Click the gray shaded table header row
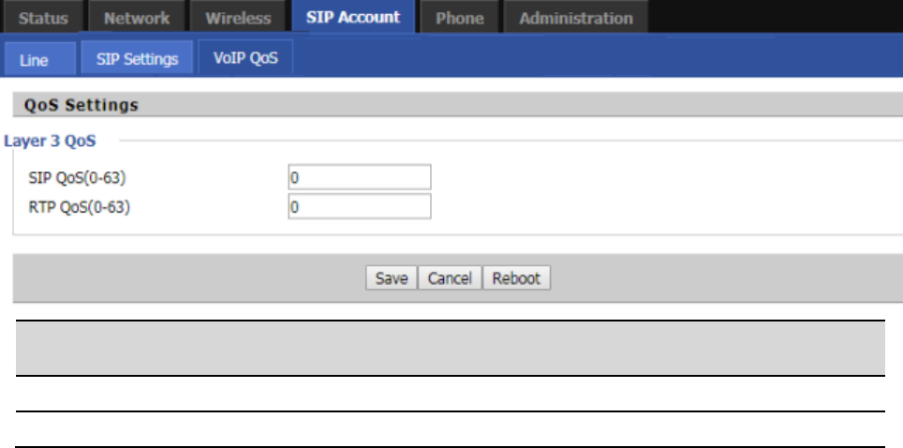 [x=448, y=348]
